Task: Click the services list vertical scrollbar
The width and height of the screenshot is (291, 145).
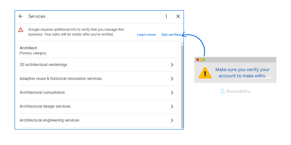Action: (x=182, y=85)
